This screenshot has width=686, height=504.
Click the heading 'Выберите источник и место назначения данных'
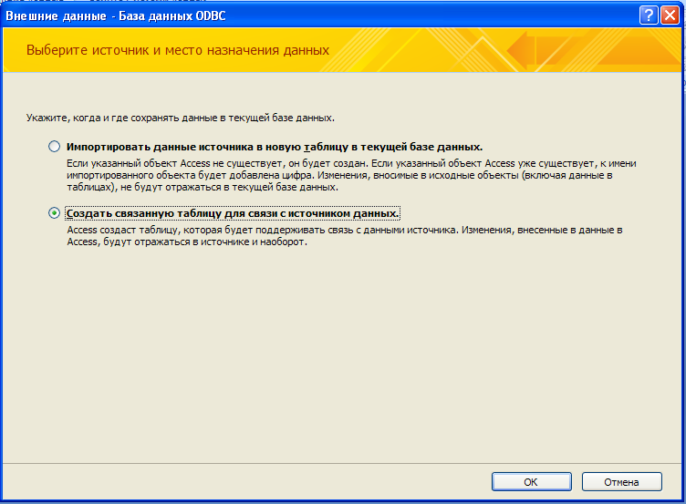click(178, 50)
